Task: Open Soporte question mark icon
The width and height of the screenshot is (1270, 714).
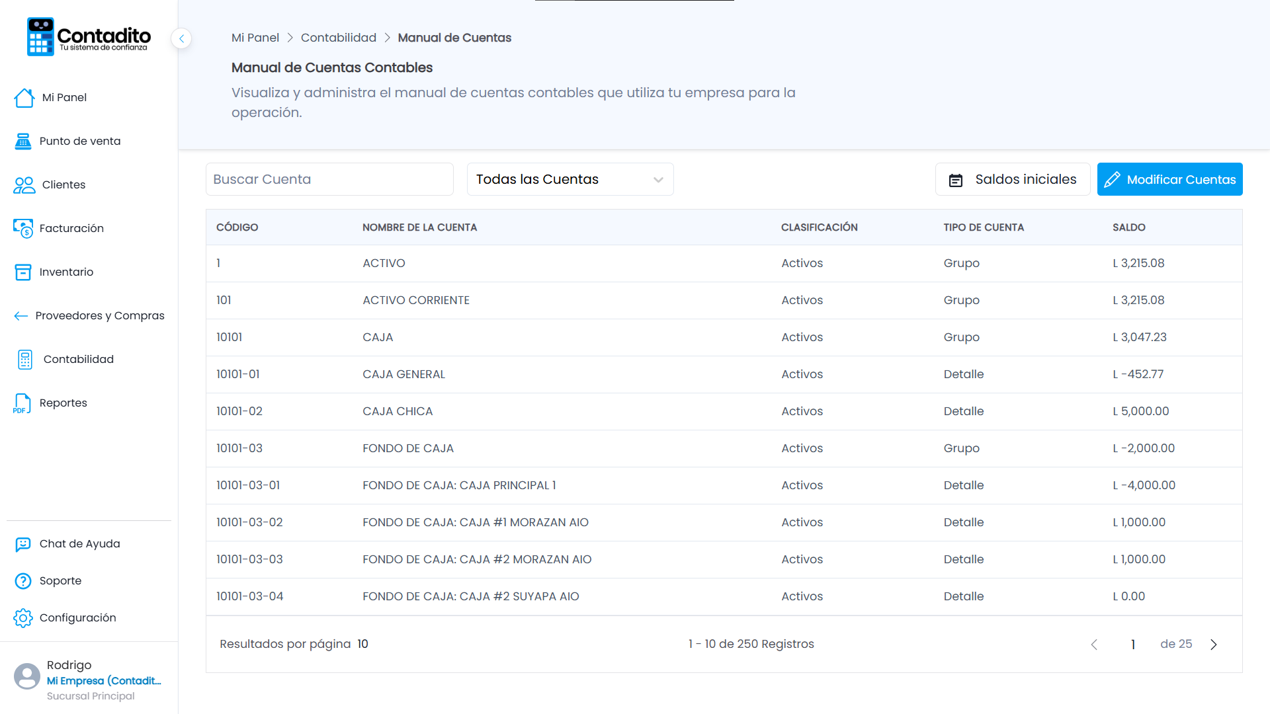Action: tap(23, 581)
